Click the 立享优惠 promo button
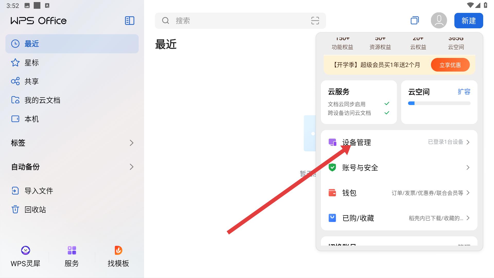 point(450,65)
